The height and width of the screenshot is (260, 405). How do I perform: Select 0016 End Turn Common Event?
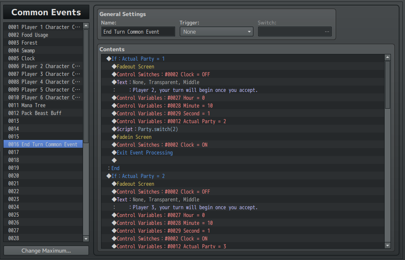(x=43, y=144)
